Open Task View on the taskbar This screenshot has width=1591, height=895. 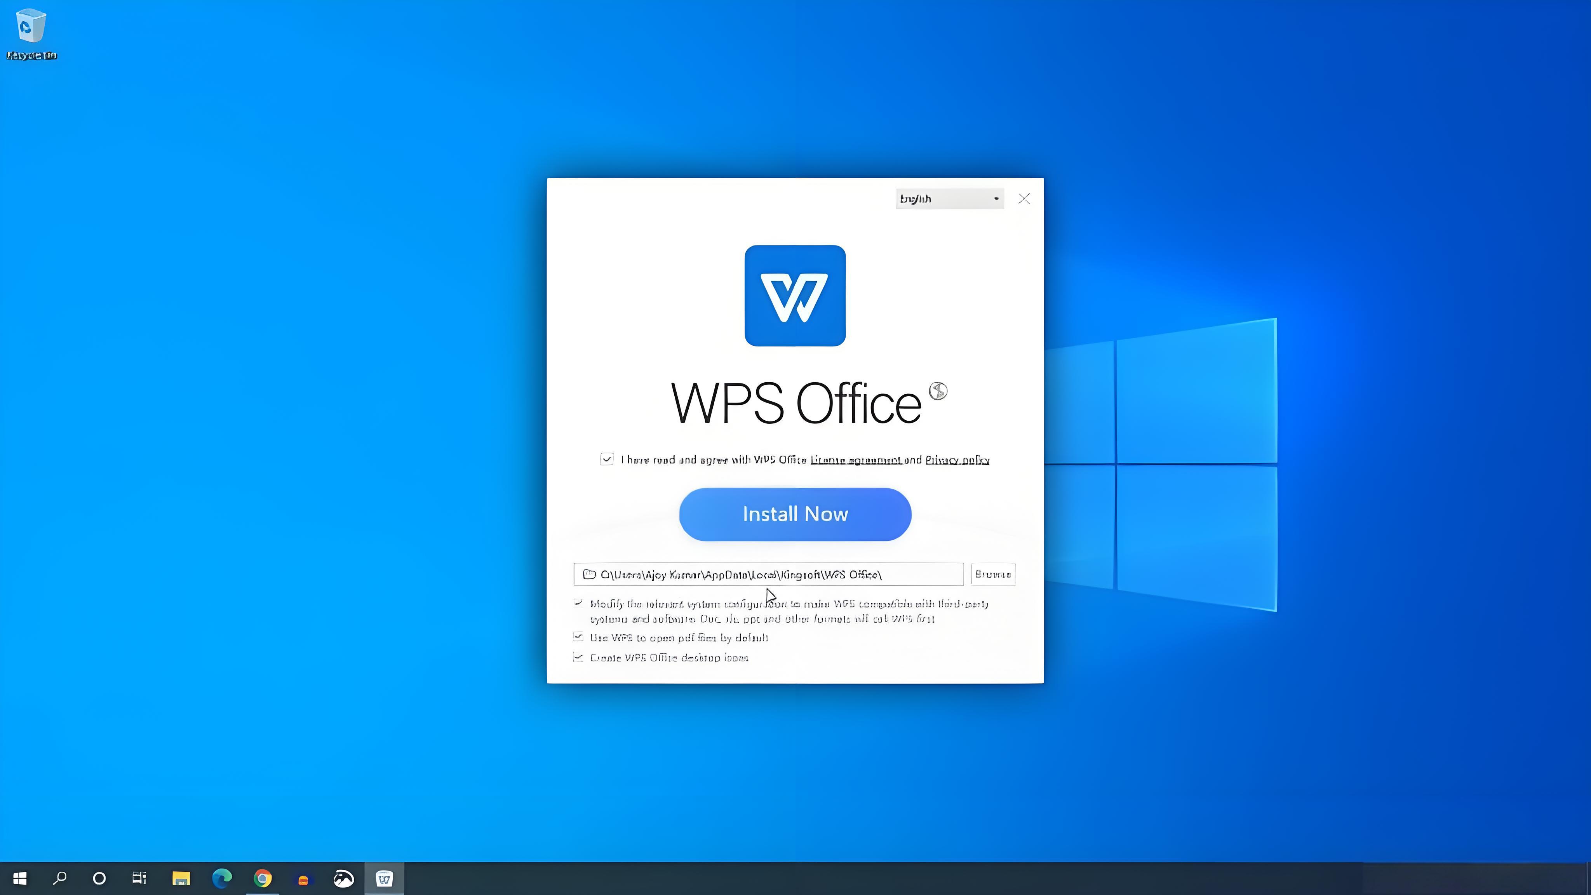tap(139, 878)
